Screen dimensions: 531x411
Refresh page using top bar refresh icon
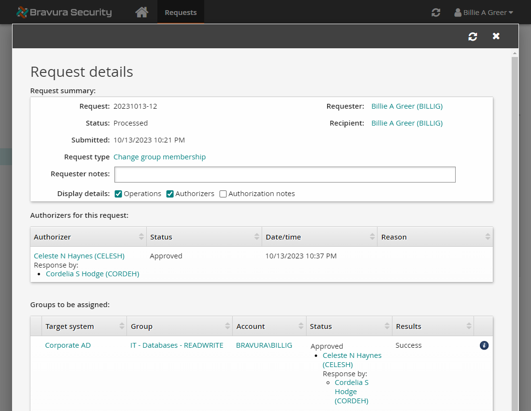[435, 13]
